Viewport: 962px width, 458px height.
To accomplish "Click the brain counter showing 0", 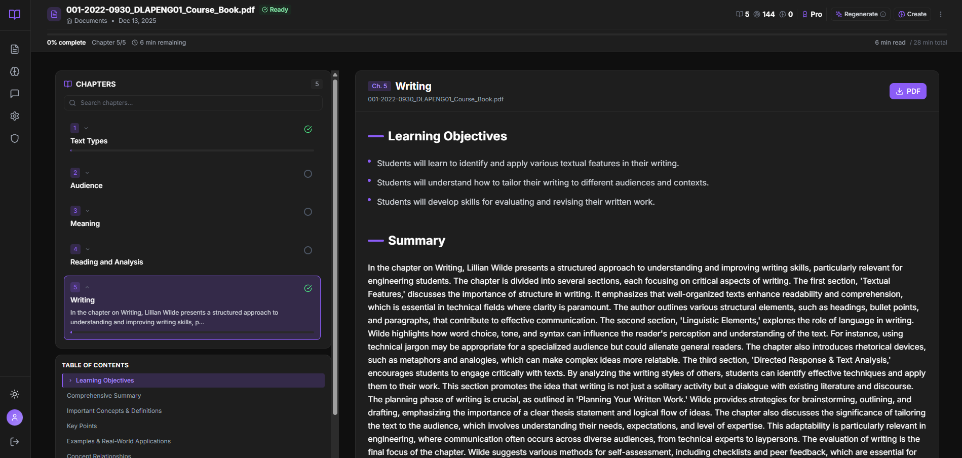I will click(x=786, y=14).
